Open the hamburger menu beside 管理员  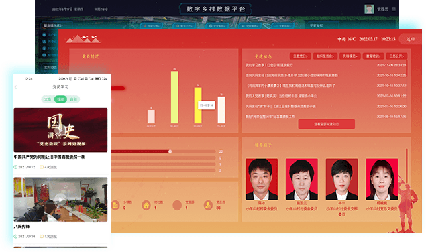tap(394, 9)
